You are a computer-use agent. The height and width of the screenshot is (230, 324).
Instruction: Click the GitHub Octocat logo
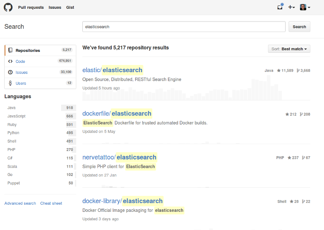coord(8,7)
